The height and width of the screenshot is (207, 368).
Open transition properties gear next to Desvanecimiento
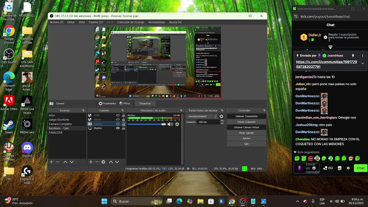pyautogui.click(x=221, y=116)
